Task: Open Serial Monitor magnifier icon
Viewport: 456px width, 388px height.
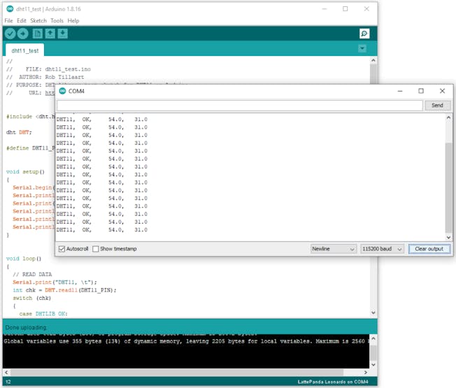Action: pyautogui.click(x=364, y=34)
